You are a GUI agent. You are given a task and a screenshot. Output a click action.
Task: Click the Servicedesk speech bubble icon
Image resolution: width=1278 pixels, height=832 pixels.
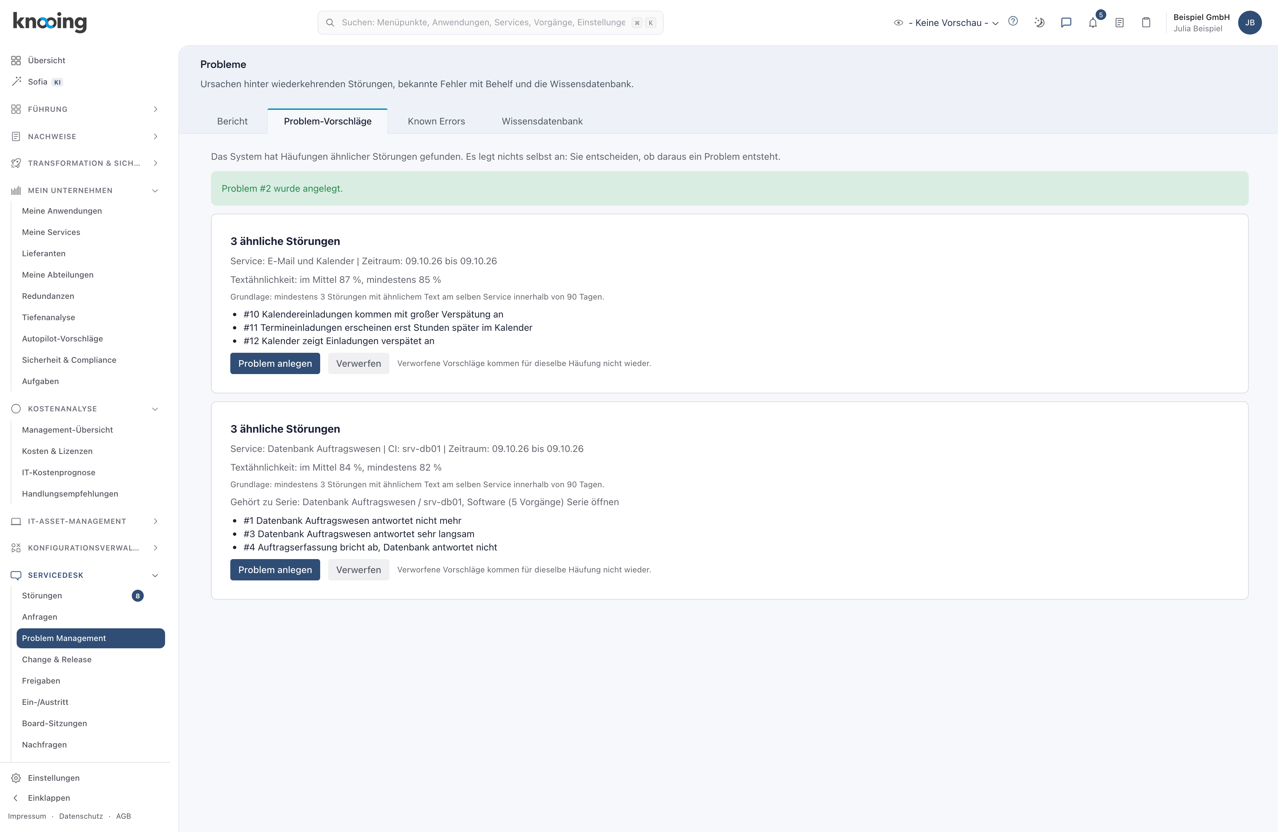(16, 575)
